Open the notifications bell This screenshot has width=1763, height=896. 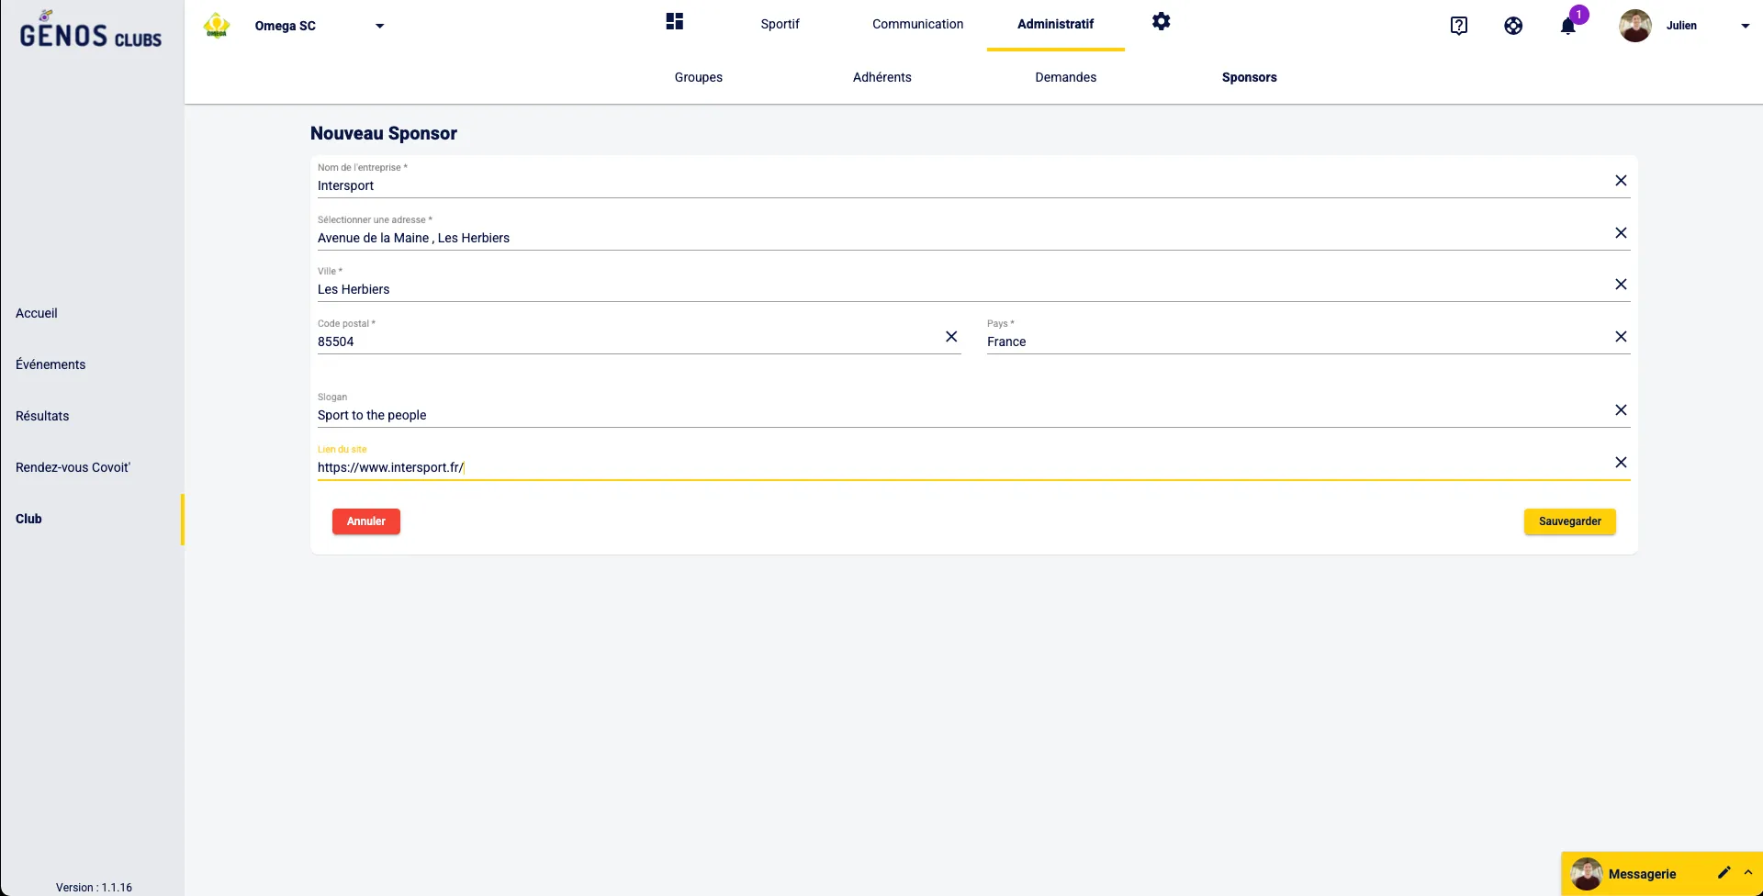point(1568,26)
